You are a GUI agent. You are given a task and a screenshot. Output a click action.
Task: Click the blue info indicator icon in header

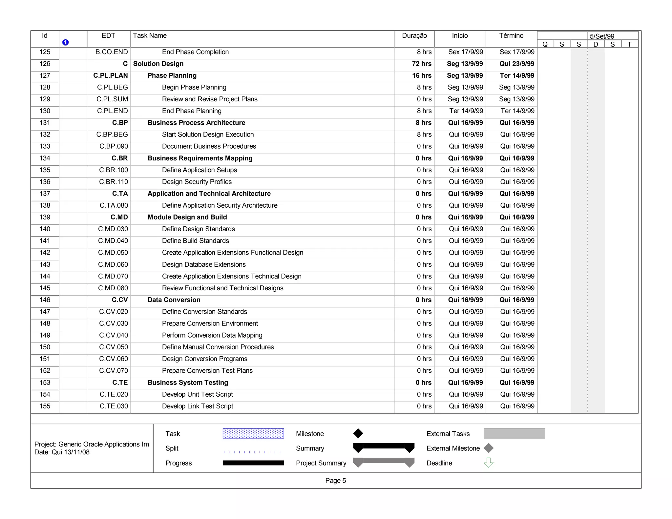tap(65, 42)
